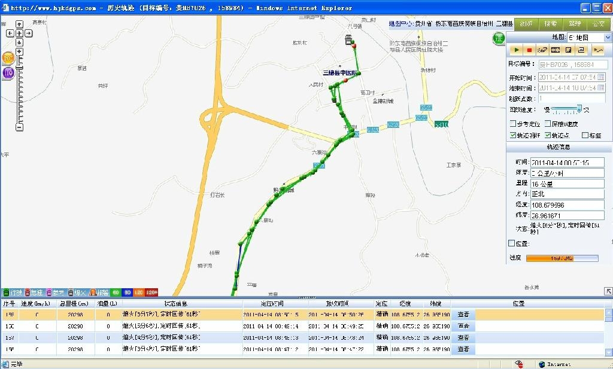Click the red 怠速 idle legend icon
Viewport: 613px width, 369px height.
[28, 292]
